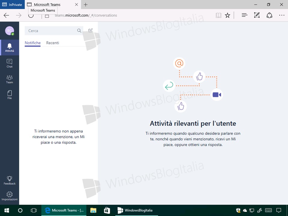Open Windows Store from taskbar

click(107, 210)
